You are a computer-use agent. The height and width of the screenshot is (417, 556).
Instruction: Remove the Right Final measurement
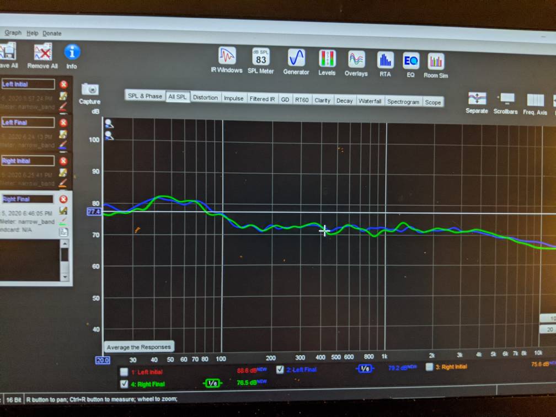coord(63,199)
